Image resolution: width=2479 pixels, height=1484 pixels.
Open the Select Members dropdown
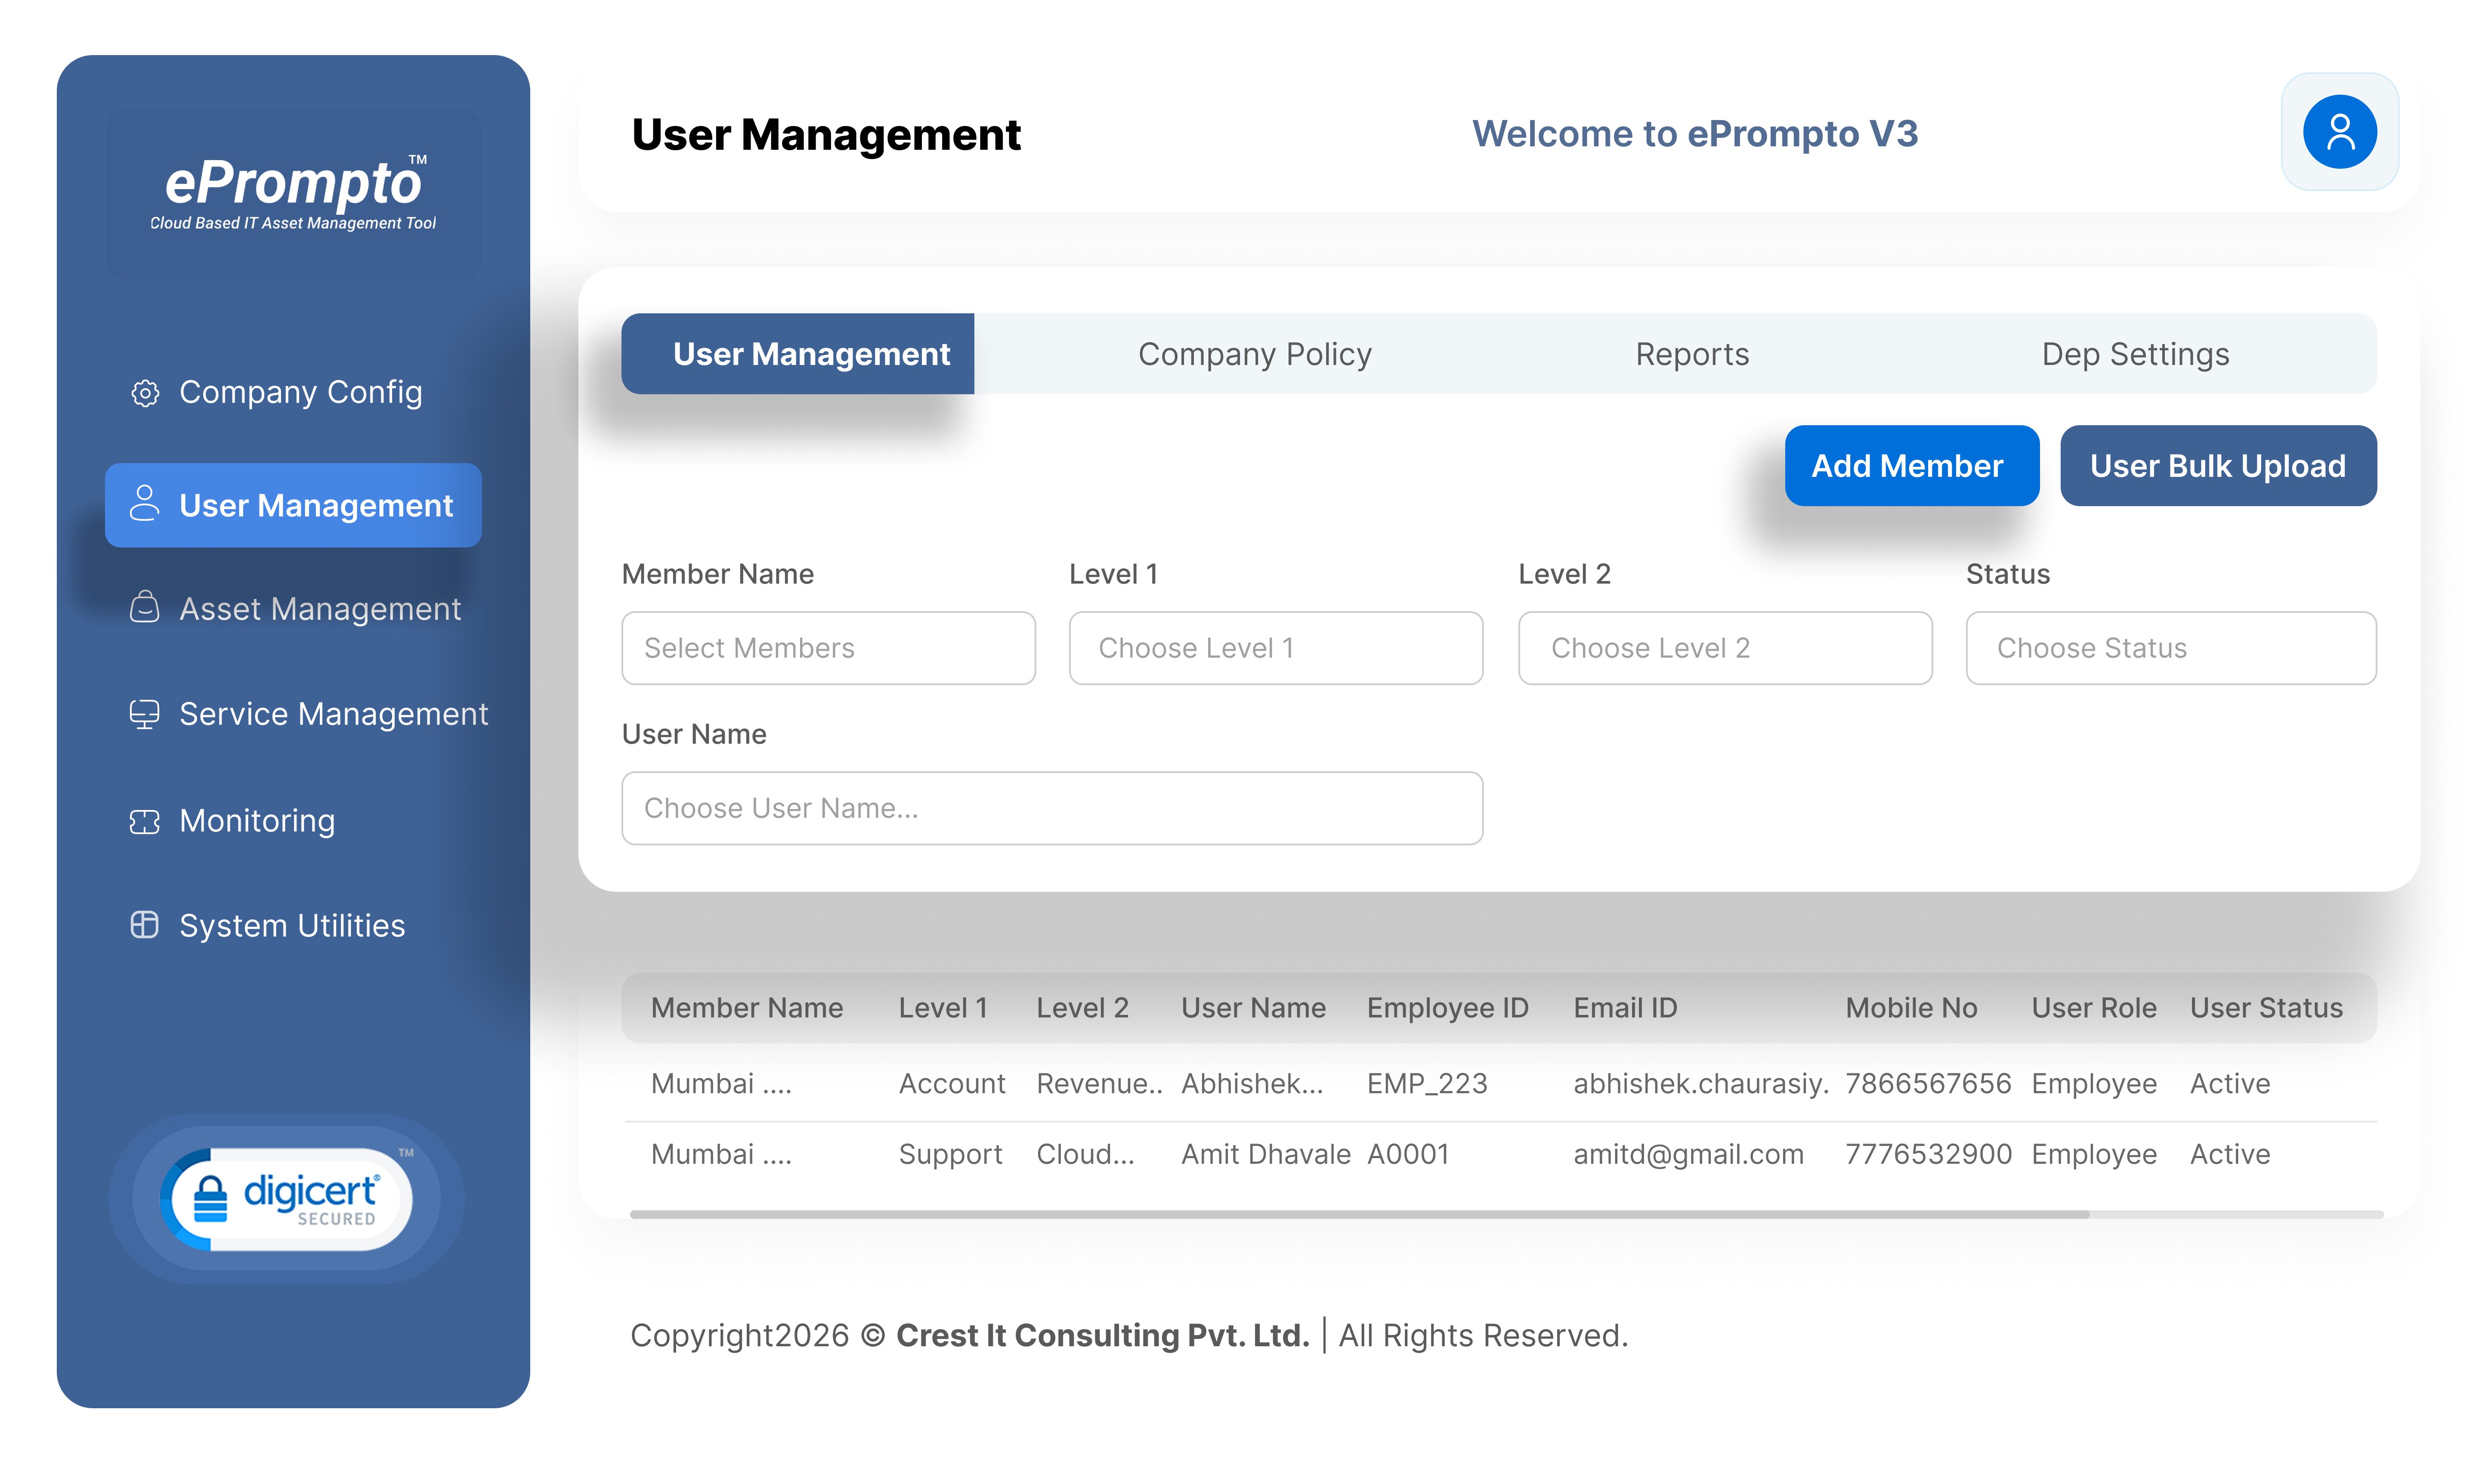point(828,648)
